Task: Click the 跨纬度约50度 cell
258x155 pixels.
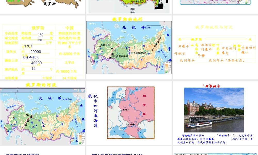Action: coord(69,38)
